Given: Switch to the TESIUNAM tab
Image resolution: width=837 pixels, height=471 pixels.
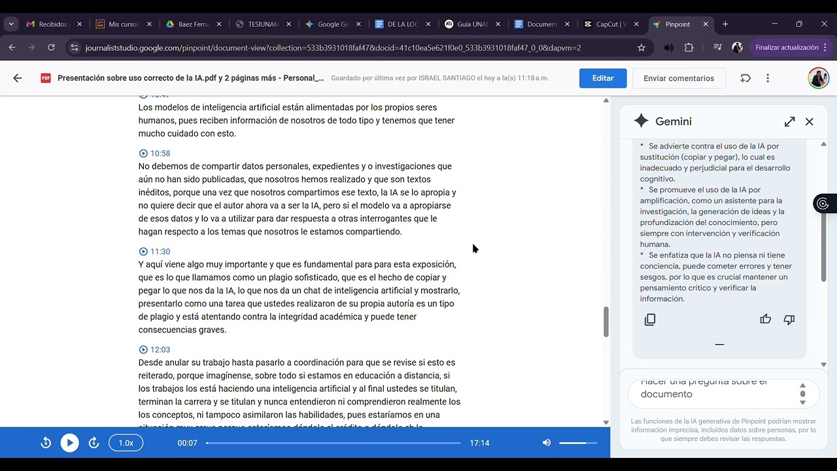Looking at the screenshot, I should (x=263, y=24).
